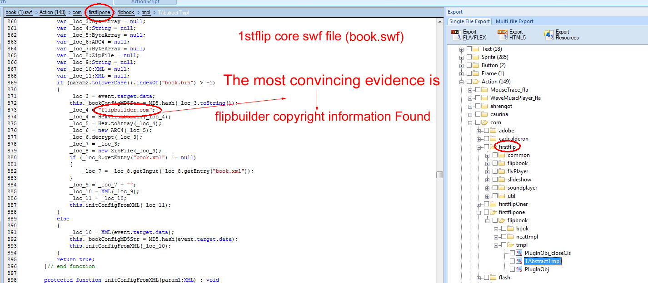Collapse the com folder node
Screen dimensions: 648x283
(x=470, y=122)
